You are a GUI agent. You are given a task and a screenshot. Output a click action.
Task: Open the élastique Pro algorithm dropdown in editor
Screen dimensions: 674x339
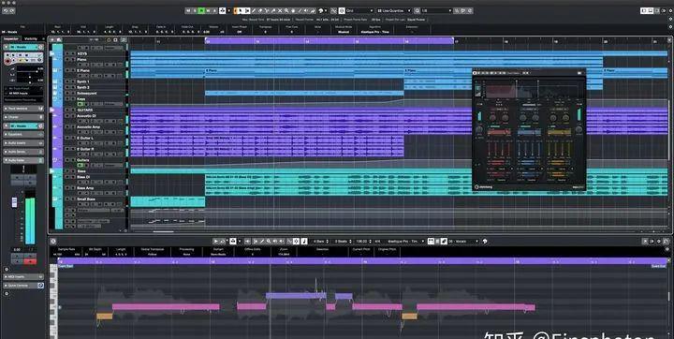click(405, 242)
